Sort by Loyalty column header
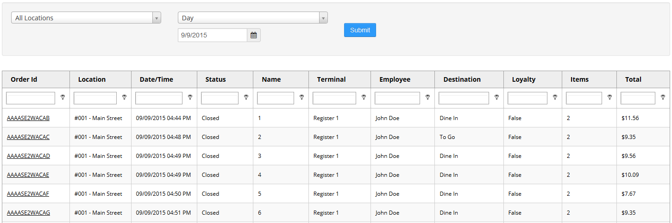The width and height of the screenshot is (672, 223). pos(533,79)
